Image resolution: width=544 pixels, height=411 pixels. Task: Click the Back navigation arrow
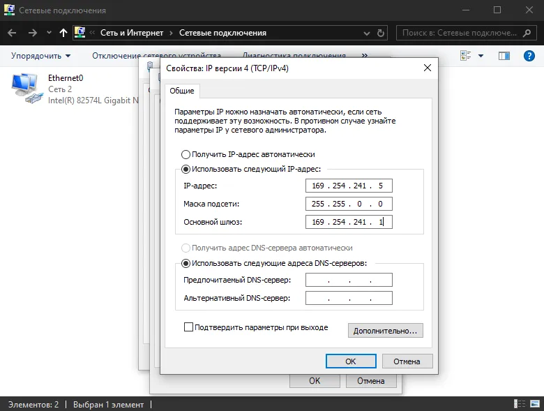tap(12, 33)
